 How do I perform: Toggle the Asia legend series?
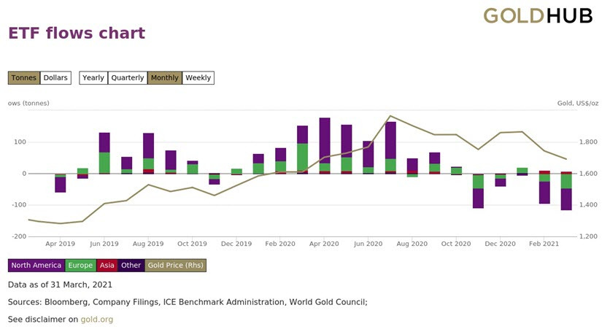[x=107, y=265]
